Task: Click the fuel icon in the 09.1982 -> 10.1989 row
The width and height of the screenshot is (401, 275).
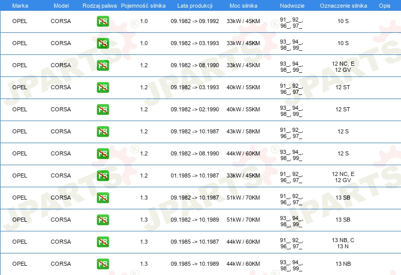Action: click(x=103, y=220)
